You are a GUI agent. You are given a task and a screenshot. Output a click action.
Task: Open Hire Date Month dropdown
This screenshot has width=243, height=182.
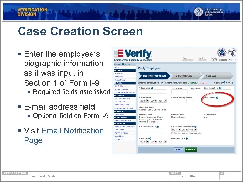click(144, 142)
